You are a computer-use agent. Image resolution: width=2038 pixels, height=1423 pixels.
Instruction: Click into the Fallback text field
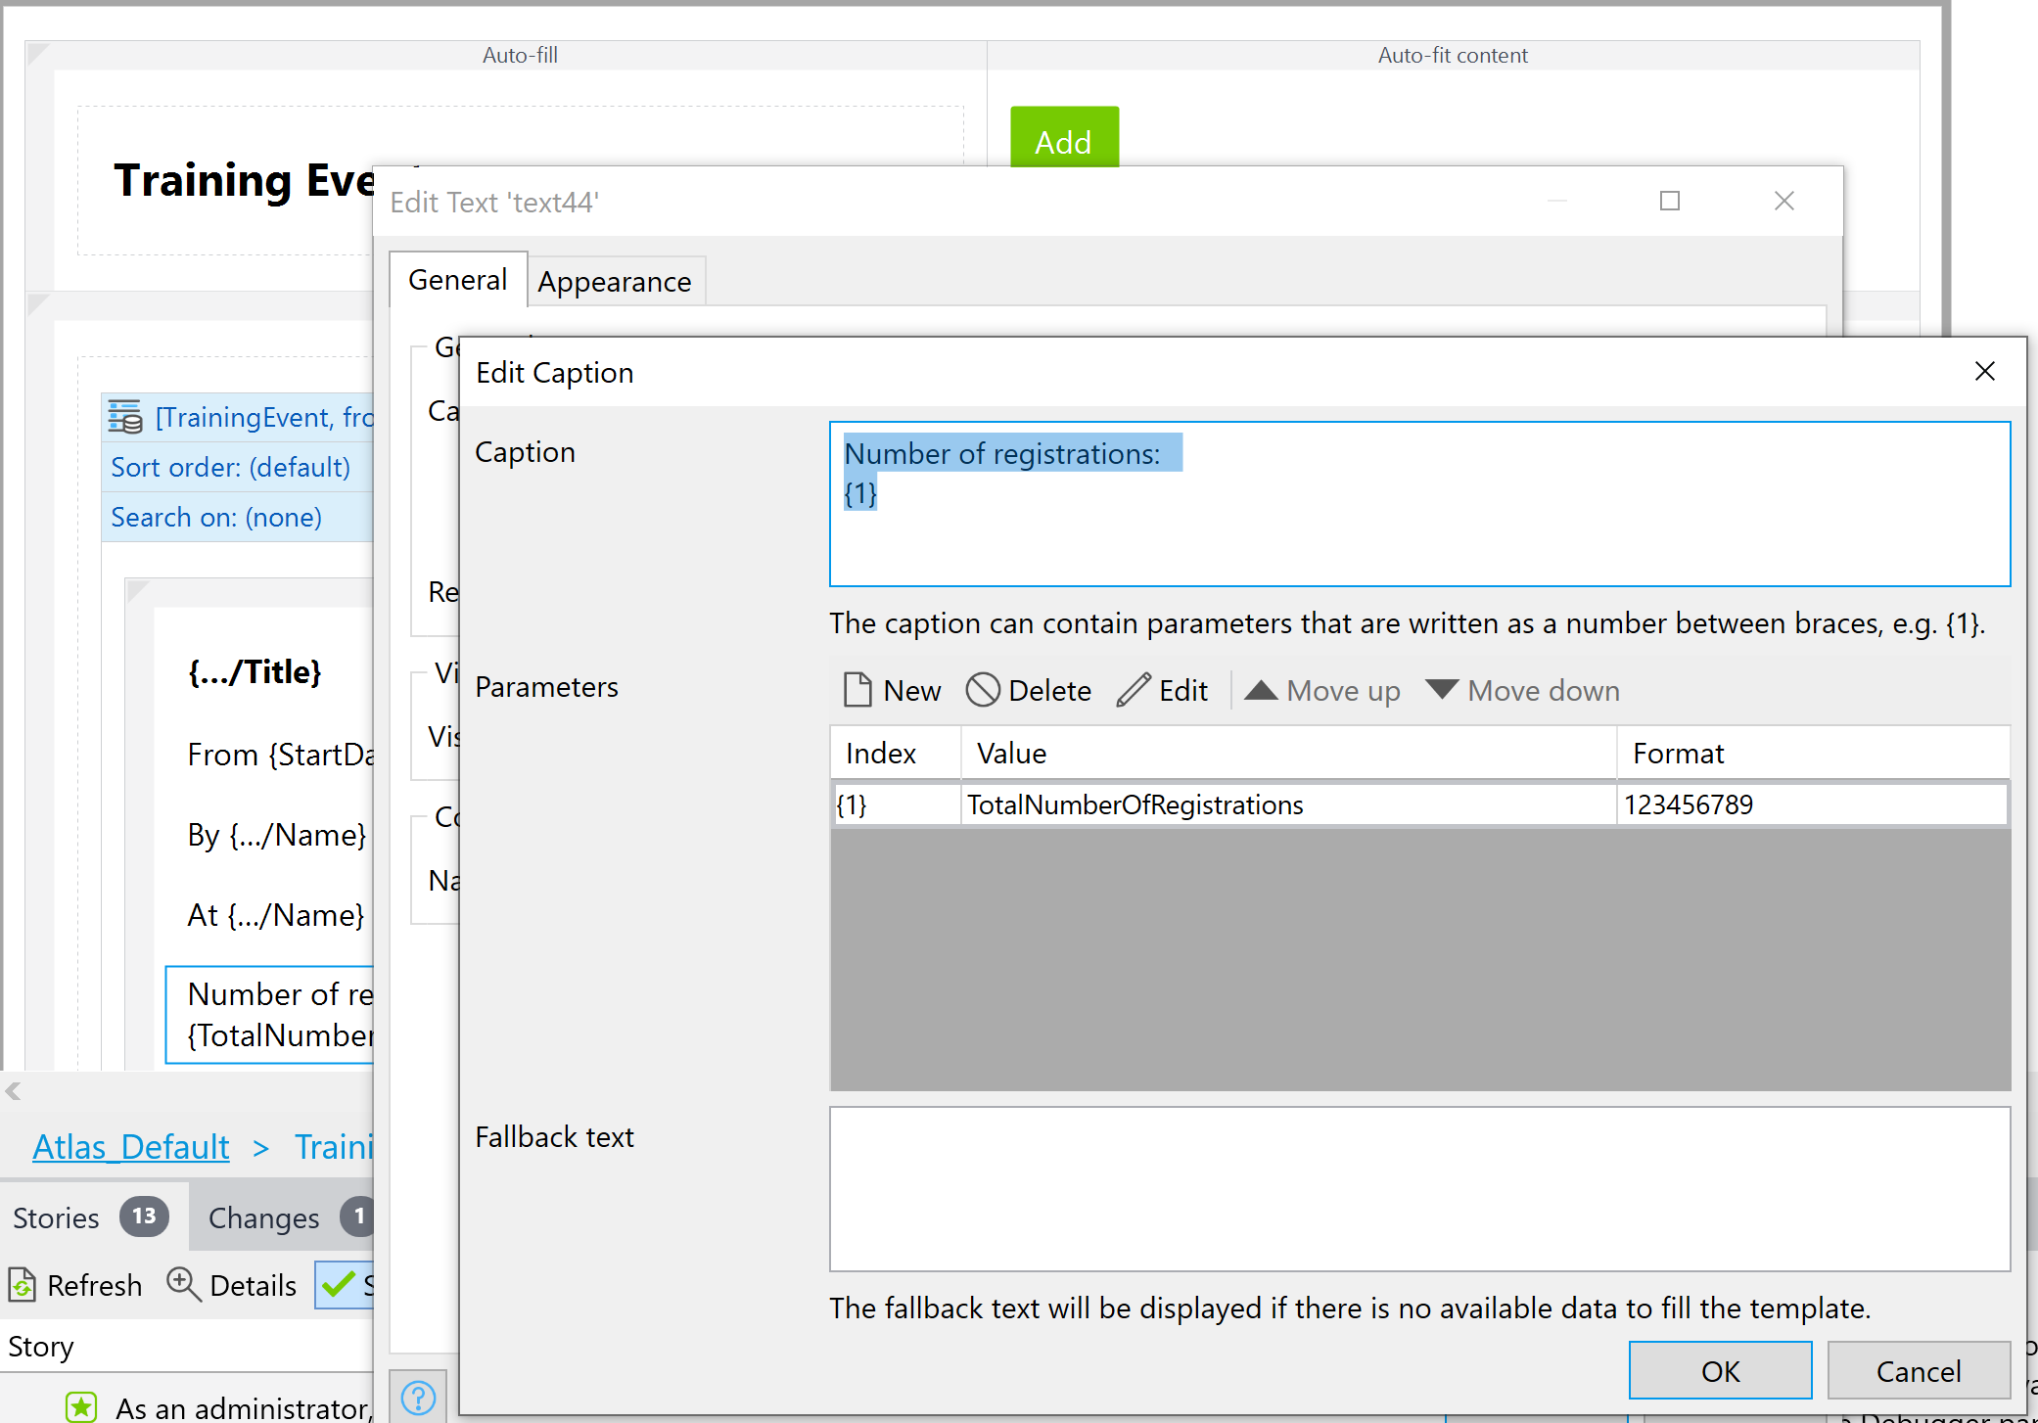(1418, 1188)
